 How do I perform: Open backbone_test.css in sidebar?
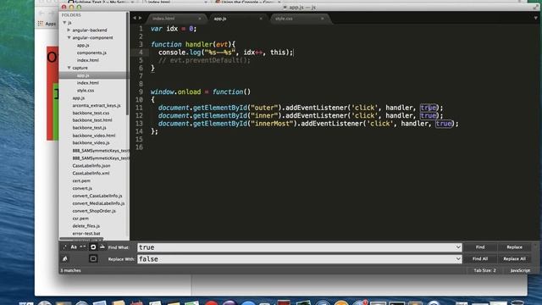[91, 113]
